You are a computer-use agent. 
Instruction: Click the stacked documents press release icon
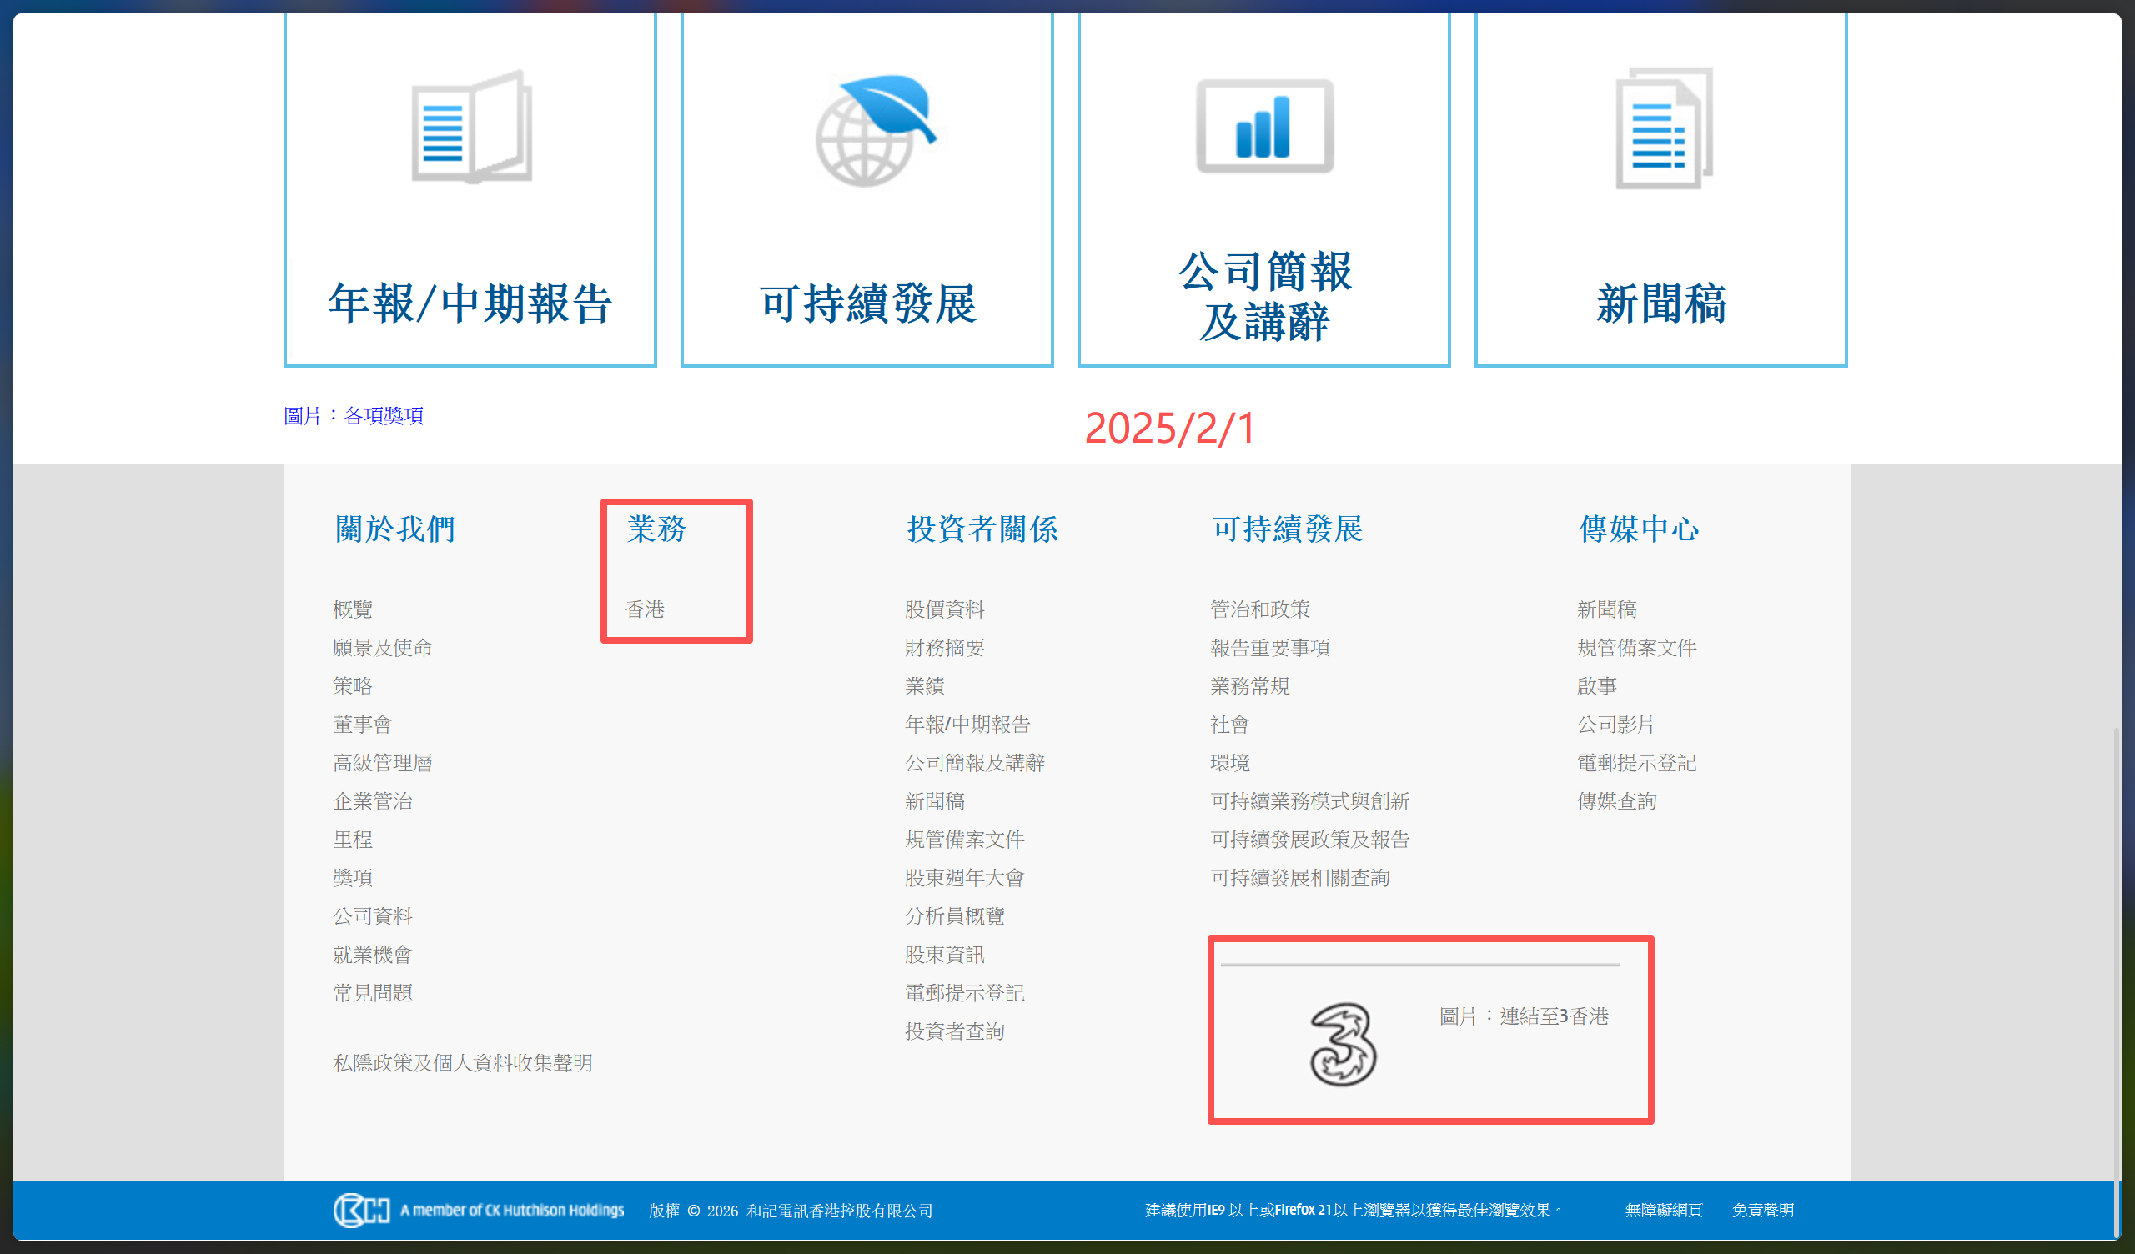pos(1663,128)
